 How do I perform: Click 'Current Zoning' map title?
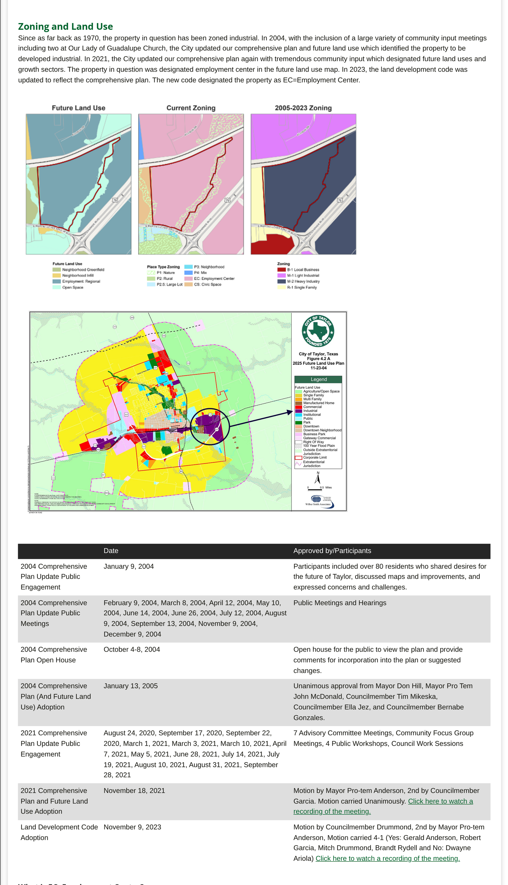click(x=191, y=108)
